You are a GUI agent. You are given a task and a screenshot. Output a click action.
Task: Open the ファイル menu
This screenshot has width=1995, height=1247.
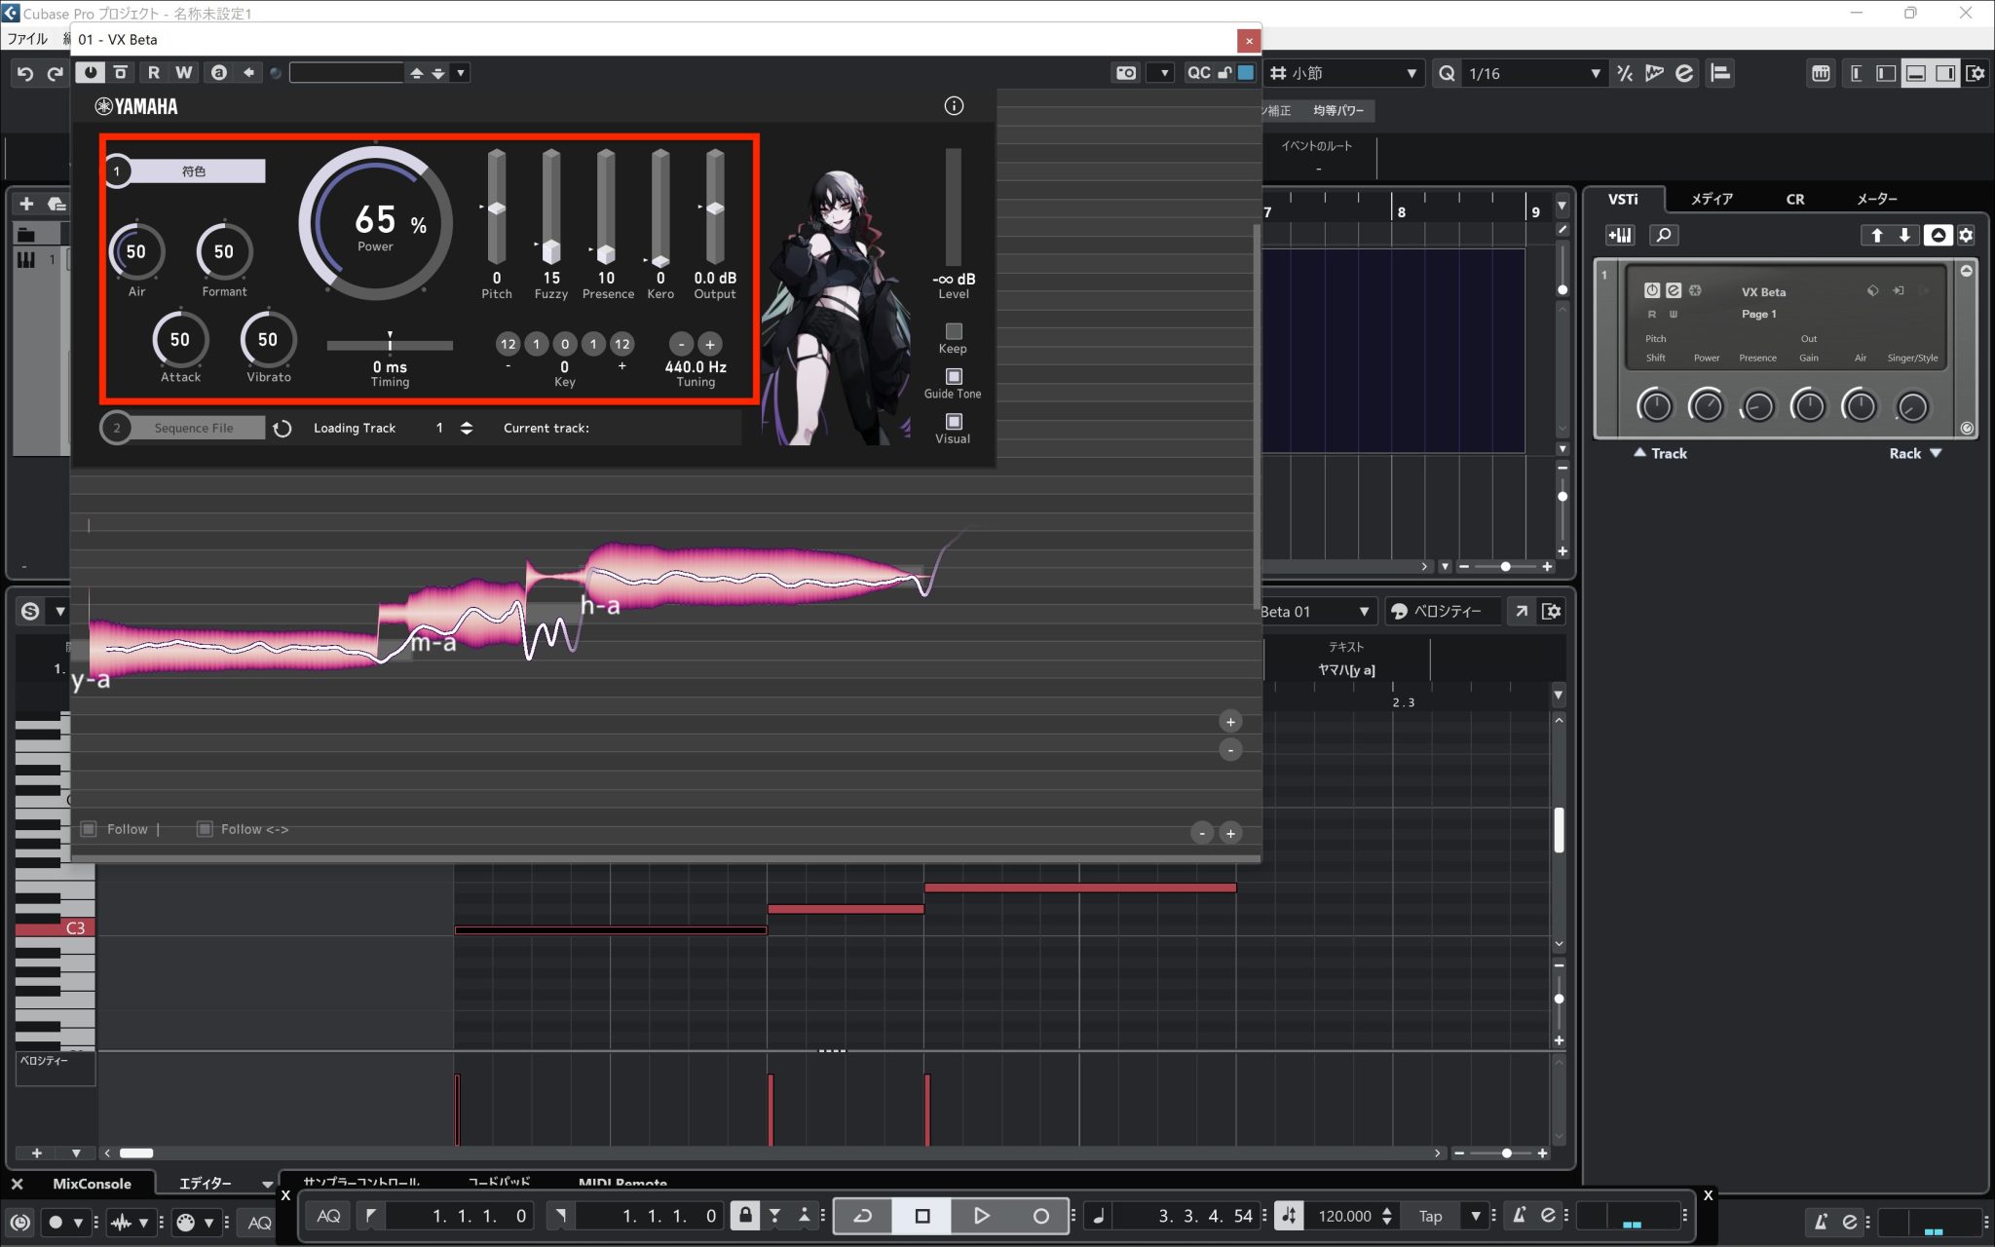coord(27,38)
